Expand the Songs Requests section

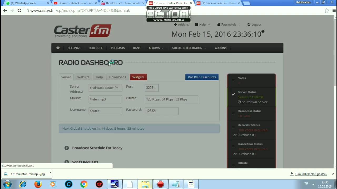coord(81,162)
